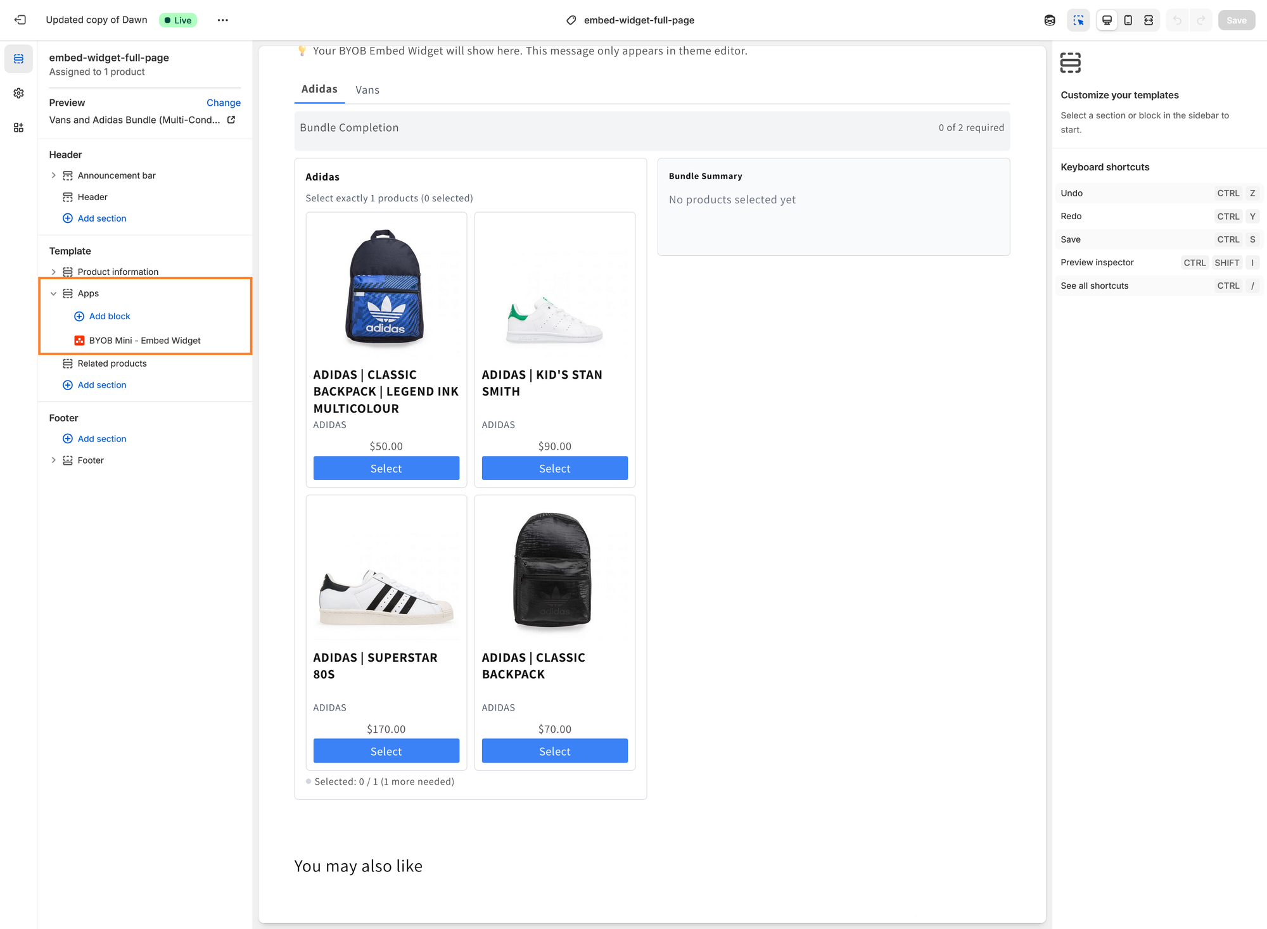
Task: Open Theme settings gear icon
Action: (18, 93)
